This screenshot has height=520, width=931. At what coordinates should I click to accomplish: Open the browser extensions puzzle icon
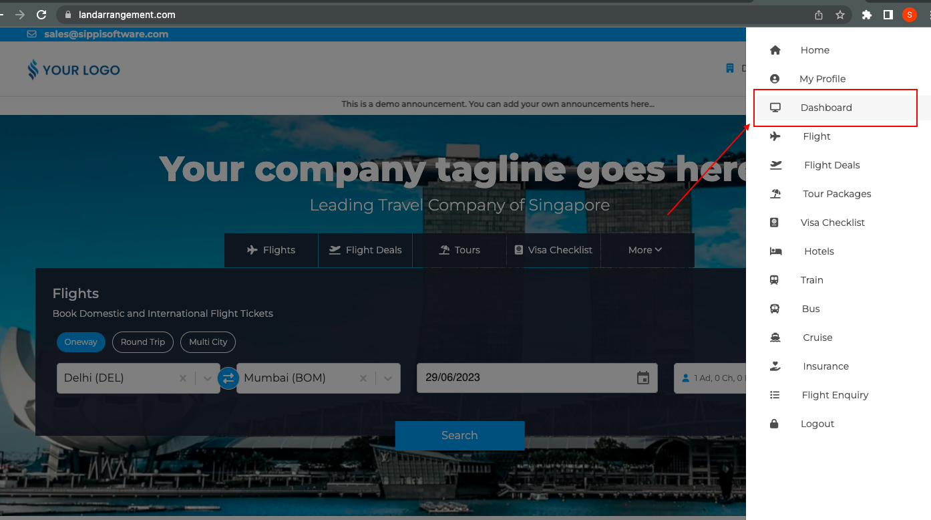867,15
